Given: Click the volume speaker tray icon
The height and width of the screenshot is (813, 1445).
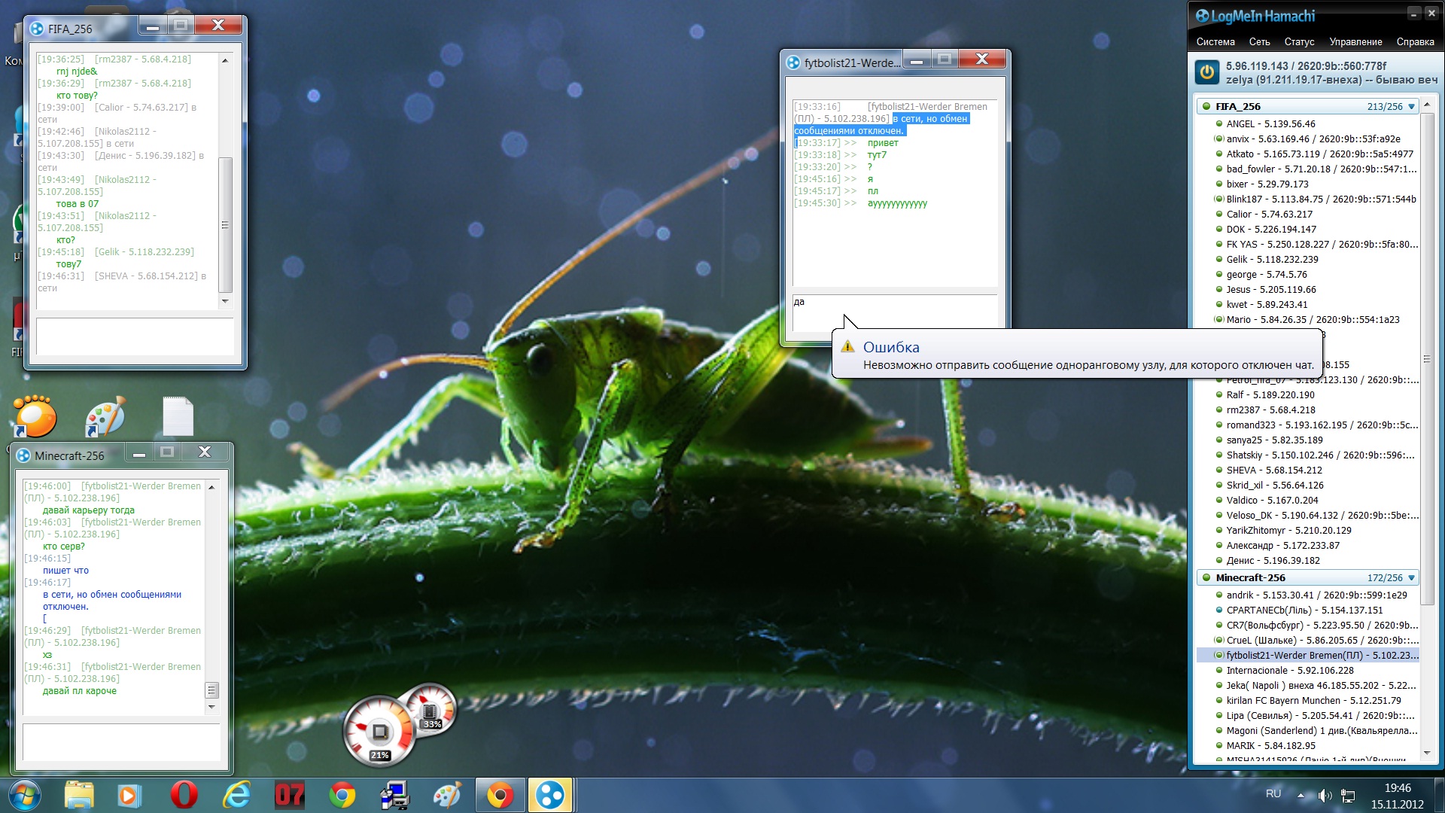Looking at the screenshot, I should pyautogui.click(x=1325, y=796).
